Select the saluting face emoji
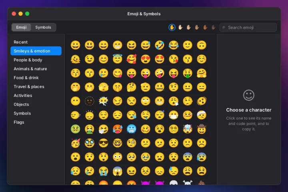 (146, 87)
